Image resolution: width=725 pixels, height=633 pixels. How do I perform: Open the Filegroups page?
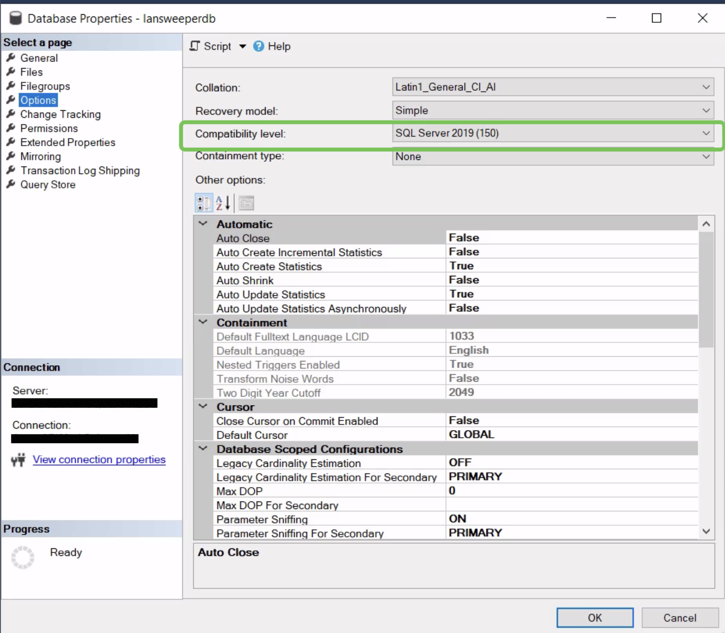[45, 86]
